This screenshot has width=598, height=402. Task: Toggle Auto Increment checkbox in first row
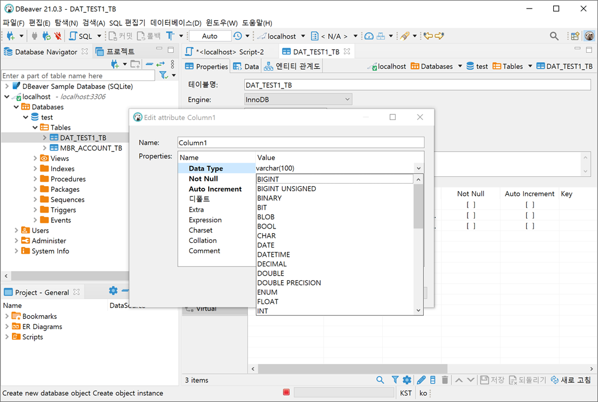pyautogui.click(x=530, y=204)
